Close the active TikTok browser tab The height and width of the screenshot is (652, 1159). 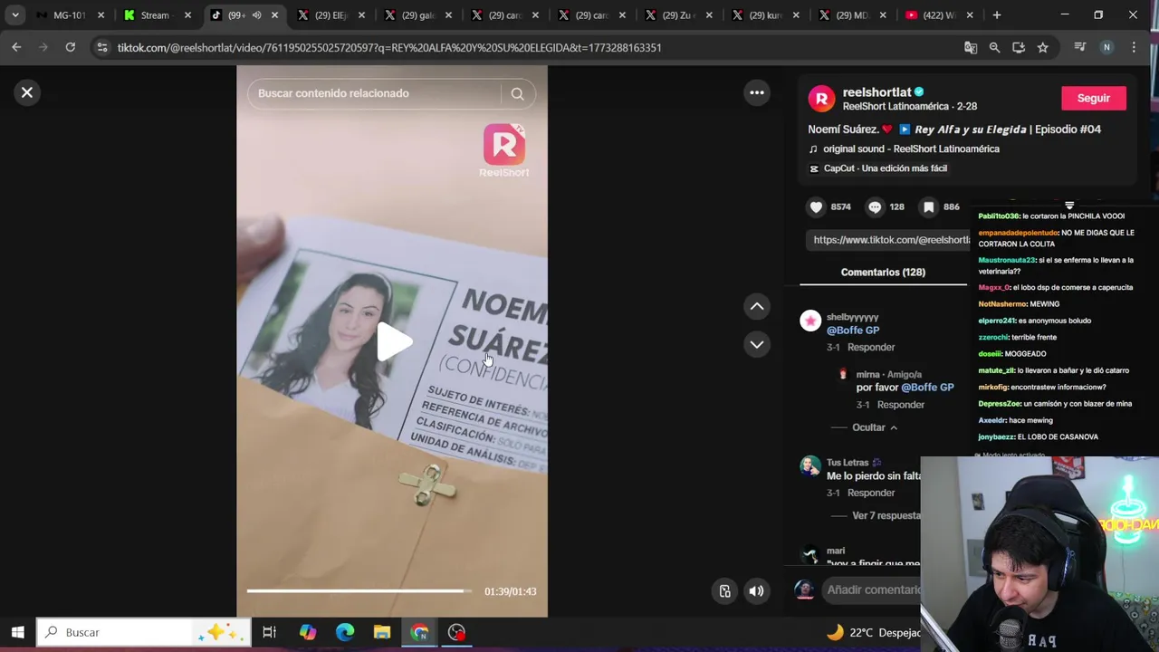(x=274, y=15)
